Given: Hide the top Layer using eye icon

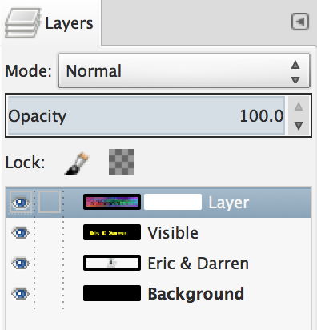Looking at the screenshot, I should point(21,203).
